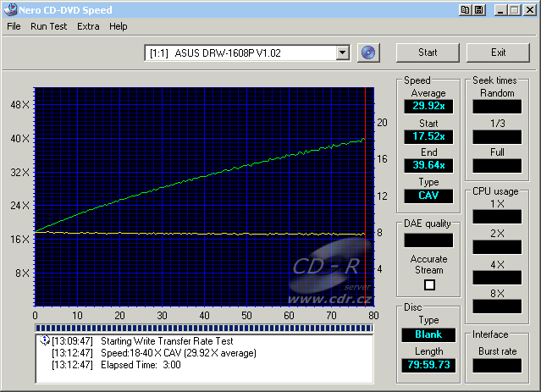
Task: Click the Burst rate value field
Action: 497,366
